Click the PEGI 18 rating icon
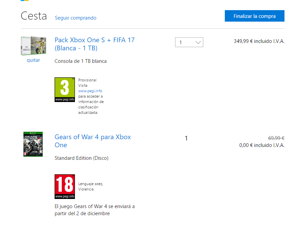The height and width of the screenshot is (227, 295). [64, 186]
